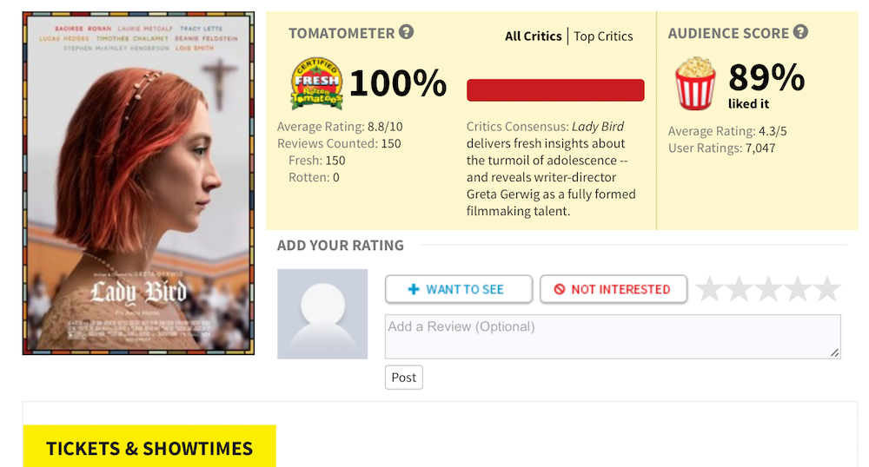Click the user avatar placeholder image
The height and width of the screenshot is (467, 869).
pyautogui.click(x=322, y=313)
